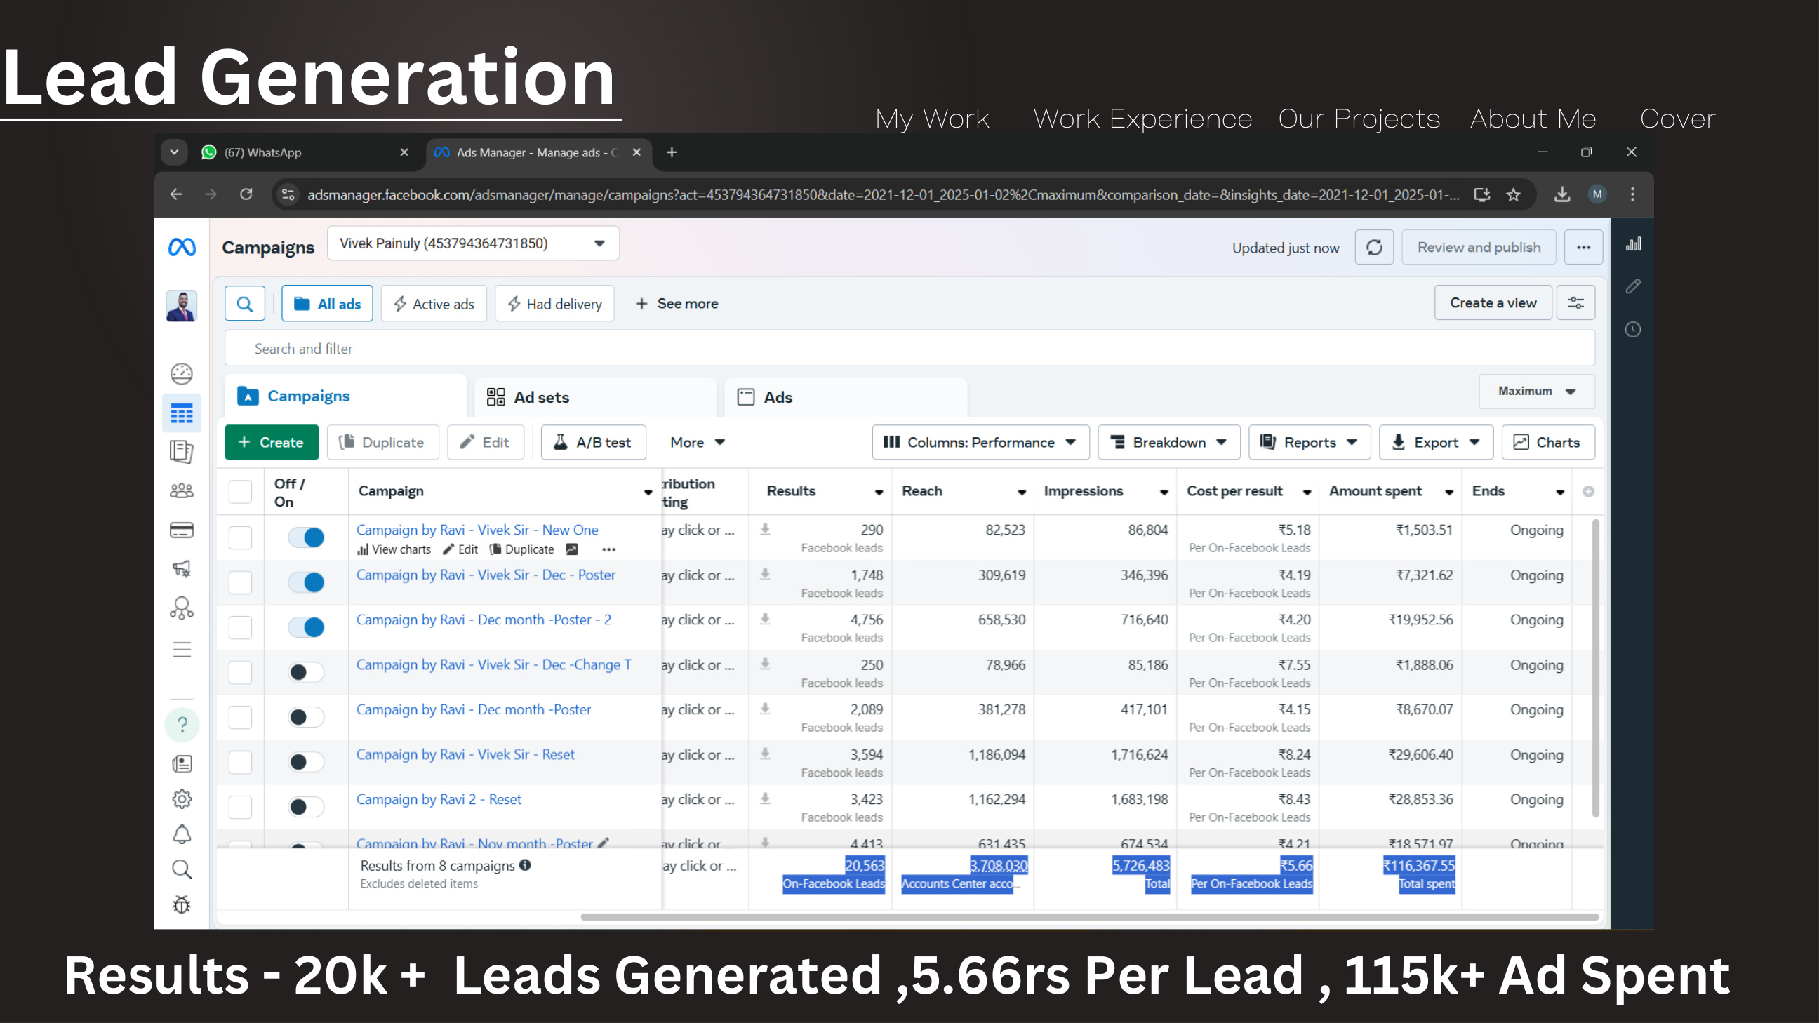The width and height of the screenshot is (1819, 1023).
Task: Click the Review and publish button
Action: click(x=1479, y=247)
